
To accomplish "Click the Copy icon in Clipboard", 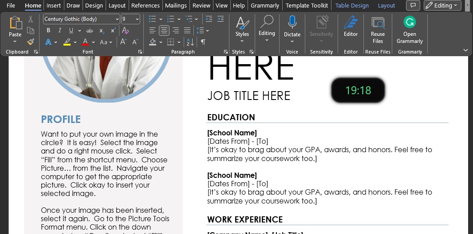I will pos(31,31).
